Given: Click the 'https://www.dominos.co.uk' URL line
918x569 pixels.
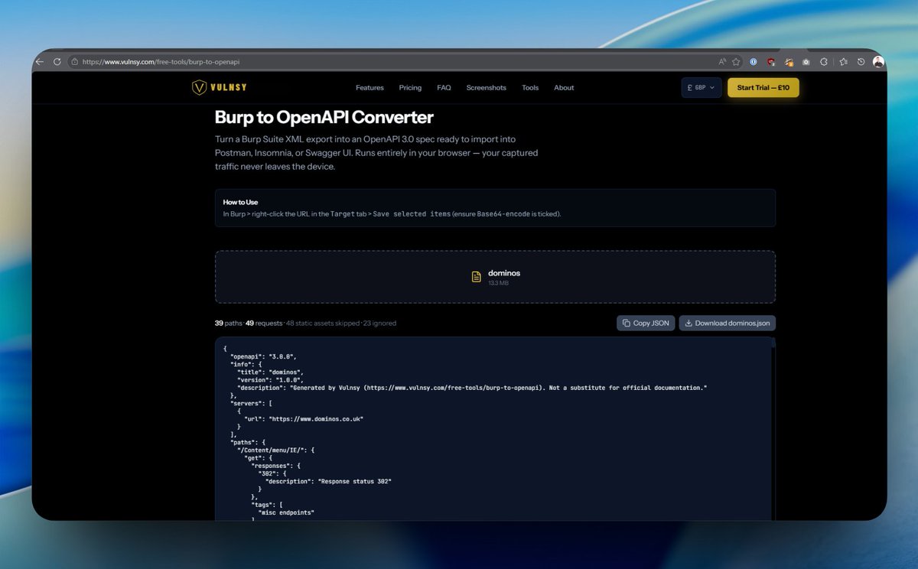Looking at the screenshot, I should pos(304,418).
